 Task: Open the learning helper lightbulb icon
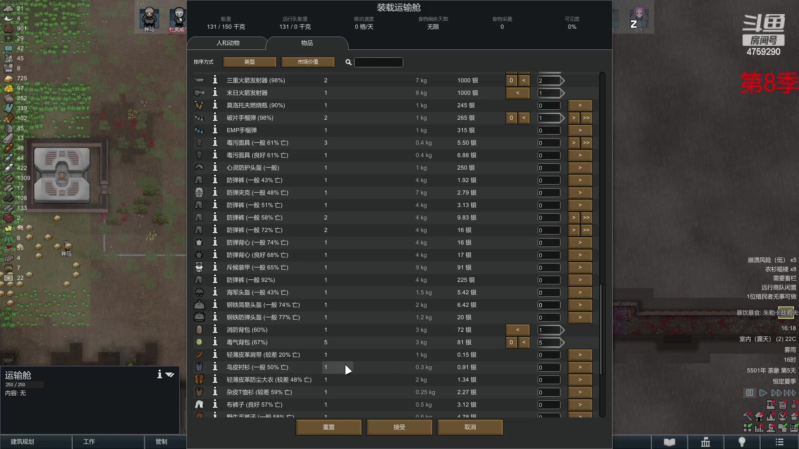pos(742,442)
